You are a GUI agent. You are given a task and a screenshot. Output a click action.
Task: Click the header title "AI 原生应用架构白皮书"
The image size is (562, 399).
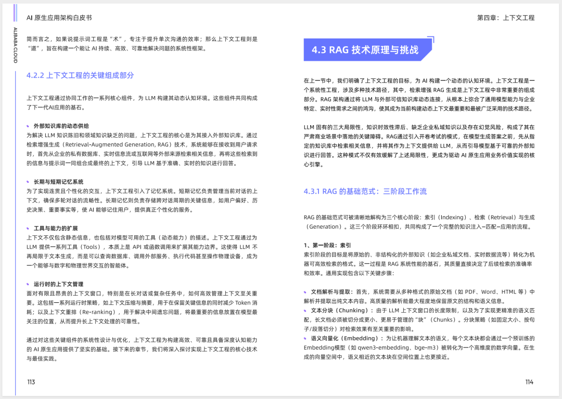(x=59, y=18)
